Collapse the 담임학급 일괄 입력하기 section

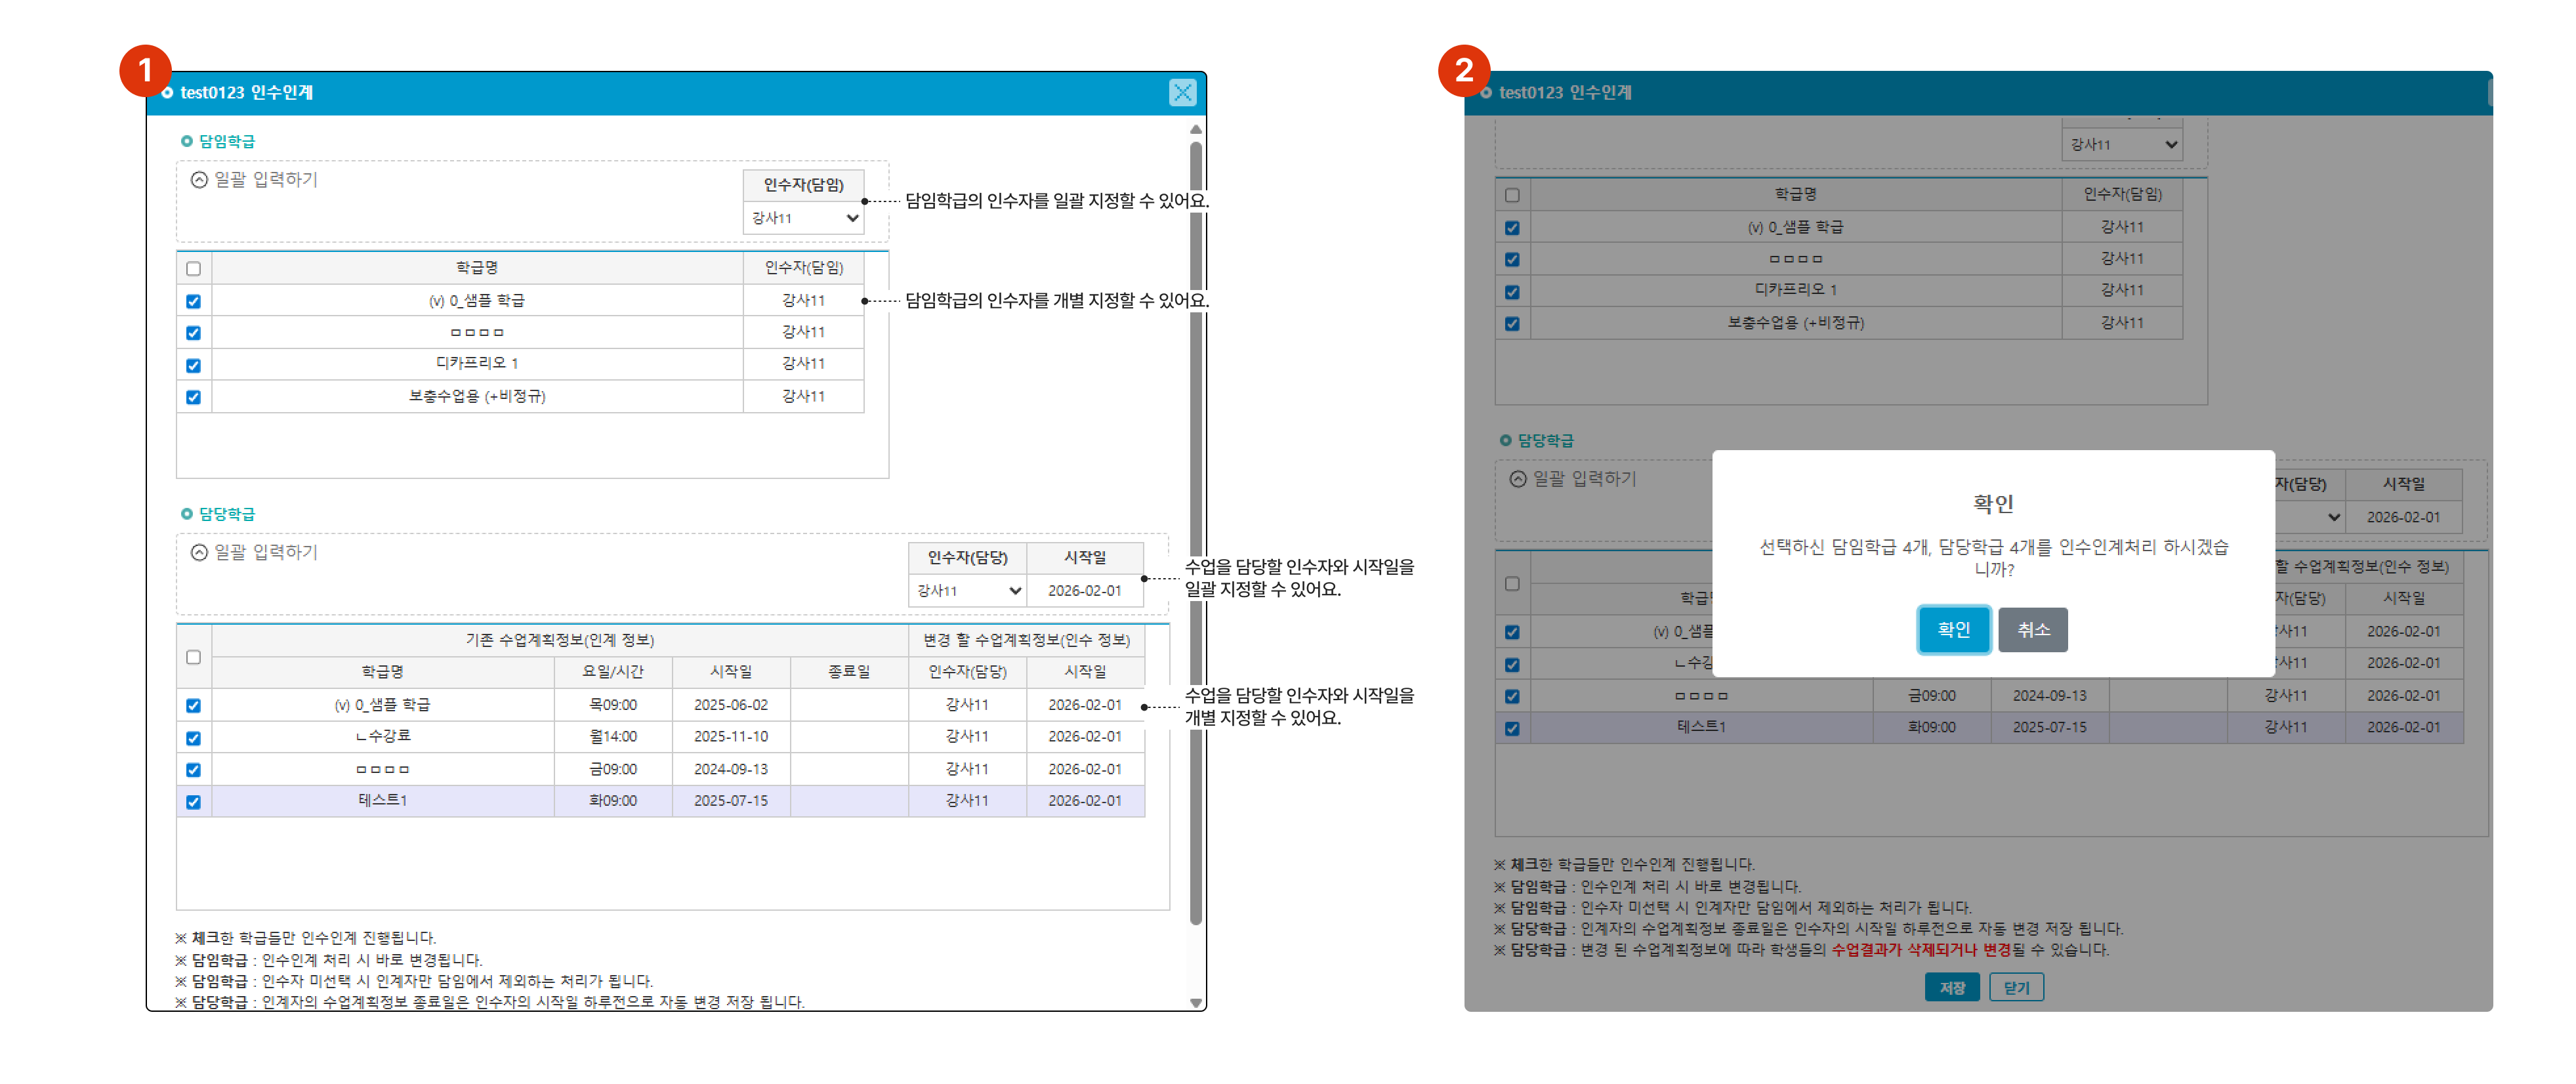point(199,180)
